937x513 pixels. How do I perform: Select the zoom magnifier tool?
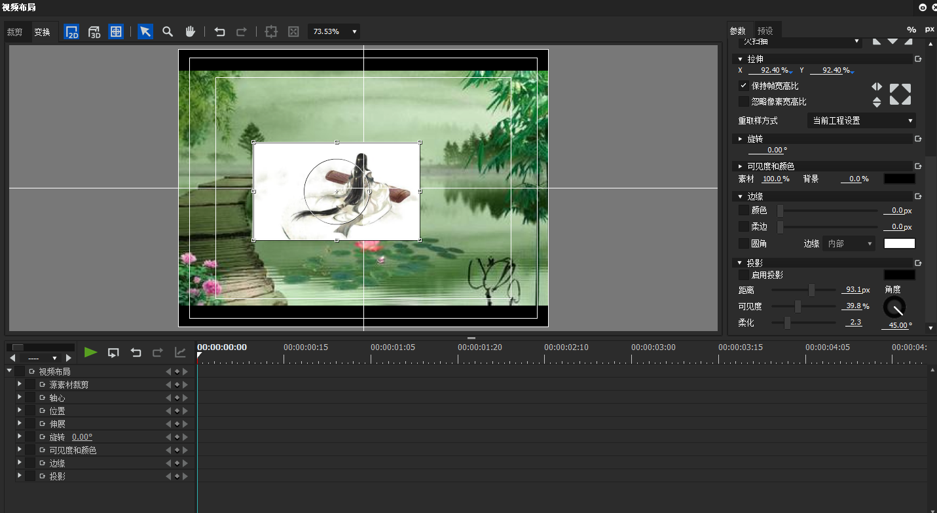(168, 31)
